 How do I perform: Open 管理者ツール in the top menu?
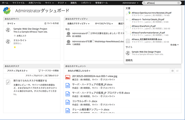(101, 3)
